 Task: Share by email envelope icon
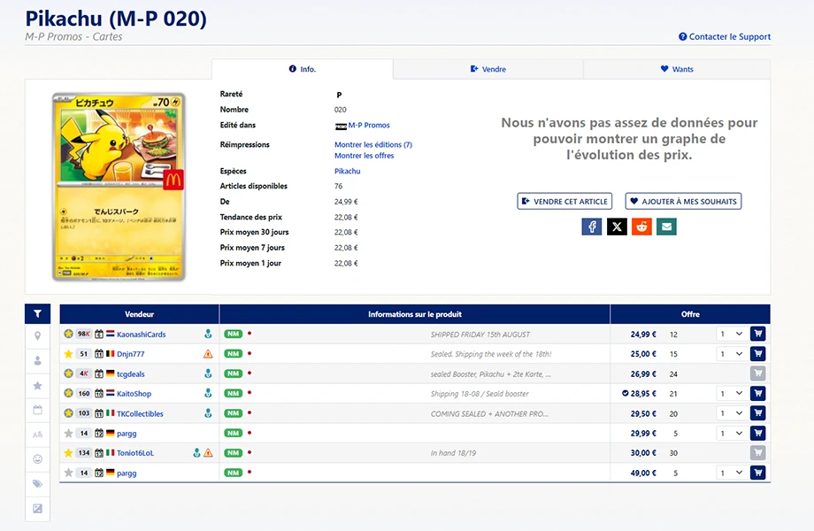tap(666, 227)
